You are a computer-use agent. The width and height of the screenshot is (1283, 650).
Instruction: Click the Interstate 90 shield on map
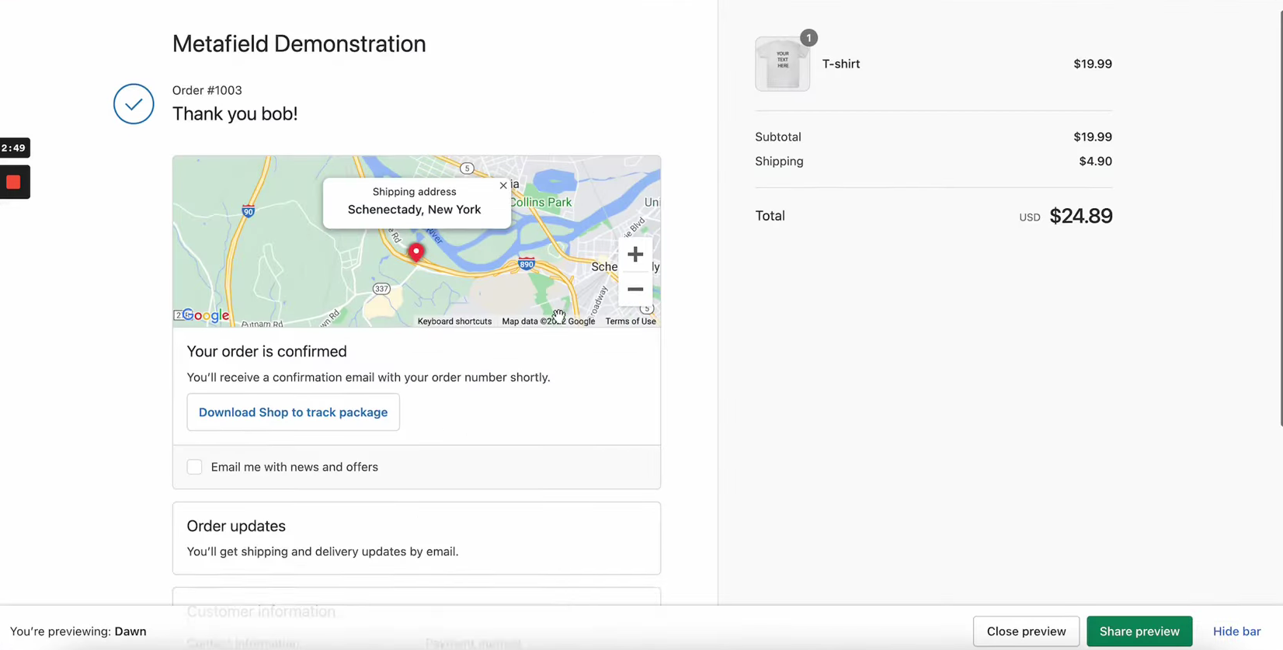pos(248,210)
